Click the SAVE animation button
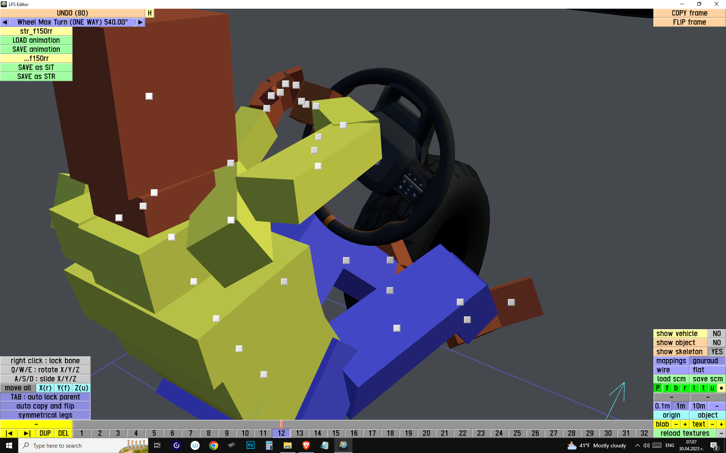 point(36,49)
